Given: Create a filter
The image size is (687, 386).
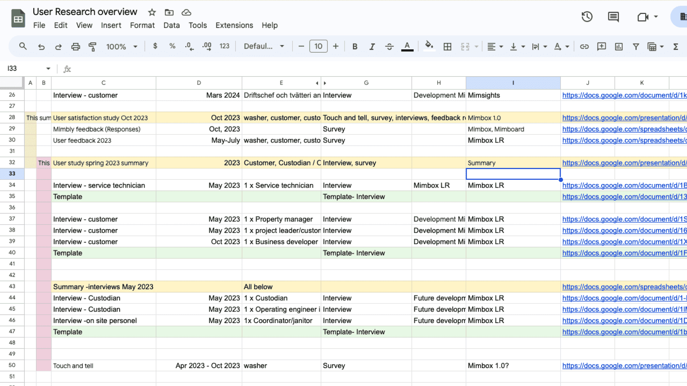Looking at the screenshot, I should point(636,46).
